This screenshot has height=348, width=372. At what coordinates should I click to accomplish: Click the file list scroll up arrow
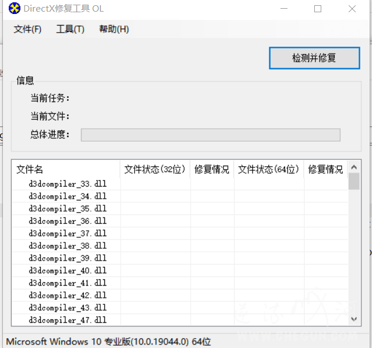pyautogui.click(x=354, y=167)
